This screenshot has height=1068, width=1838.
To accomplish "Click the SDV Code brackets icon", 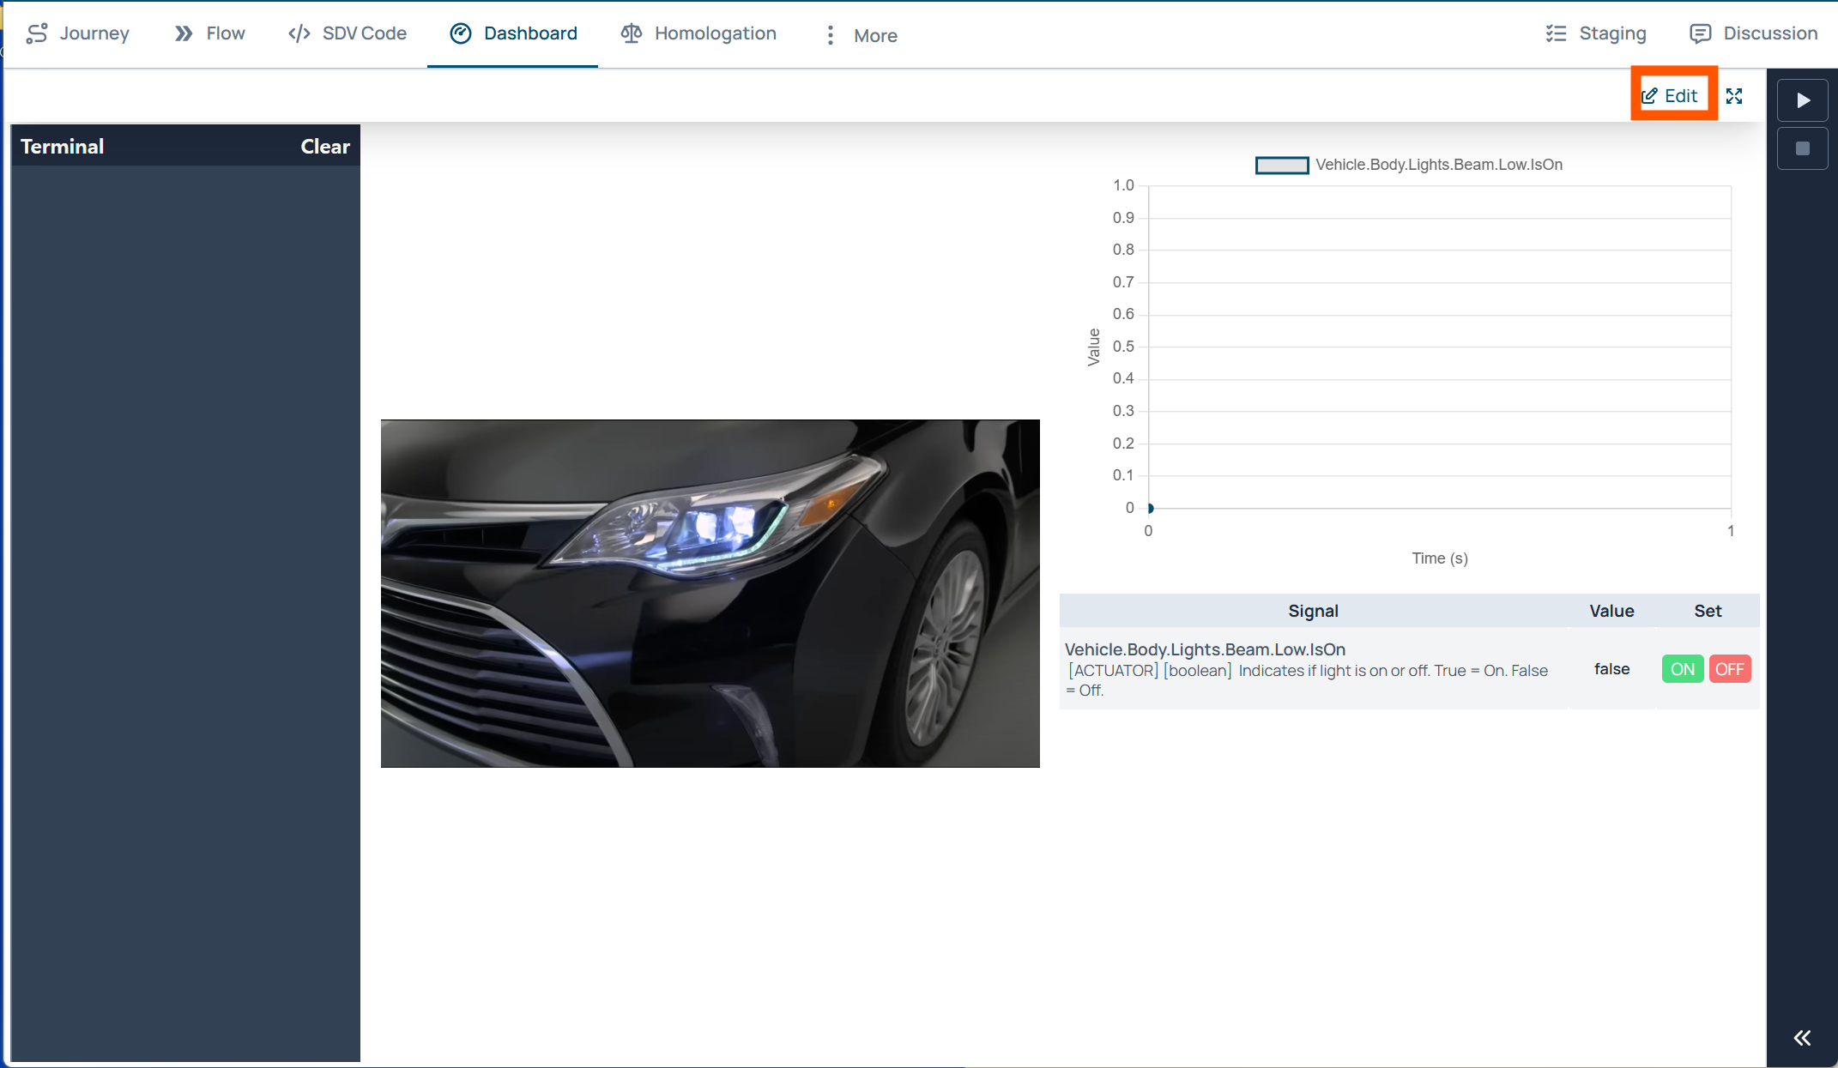I will click(299, 33).
